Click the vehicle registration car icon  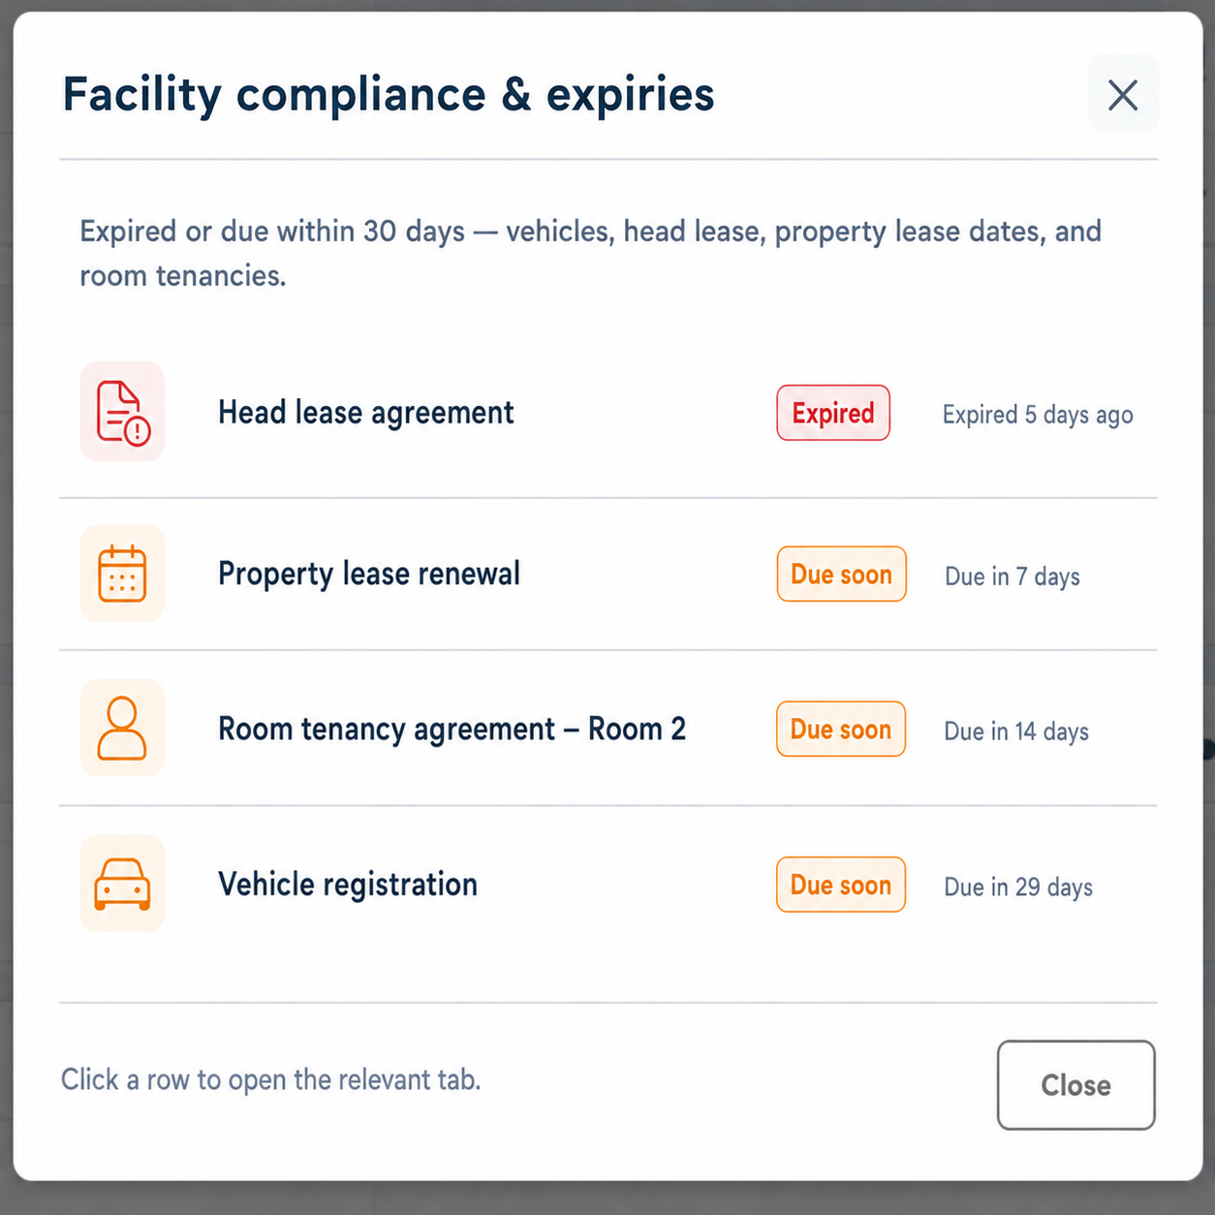click(122, 884)
